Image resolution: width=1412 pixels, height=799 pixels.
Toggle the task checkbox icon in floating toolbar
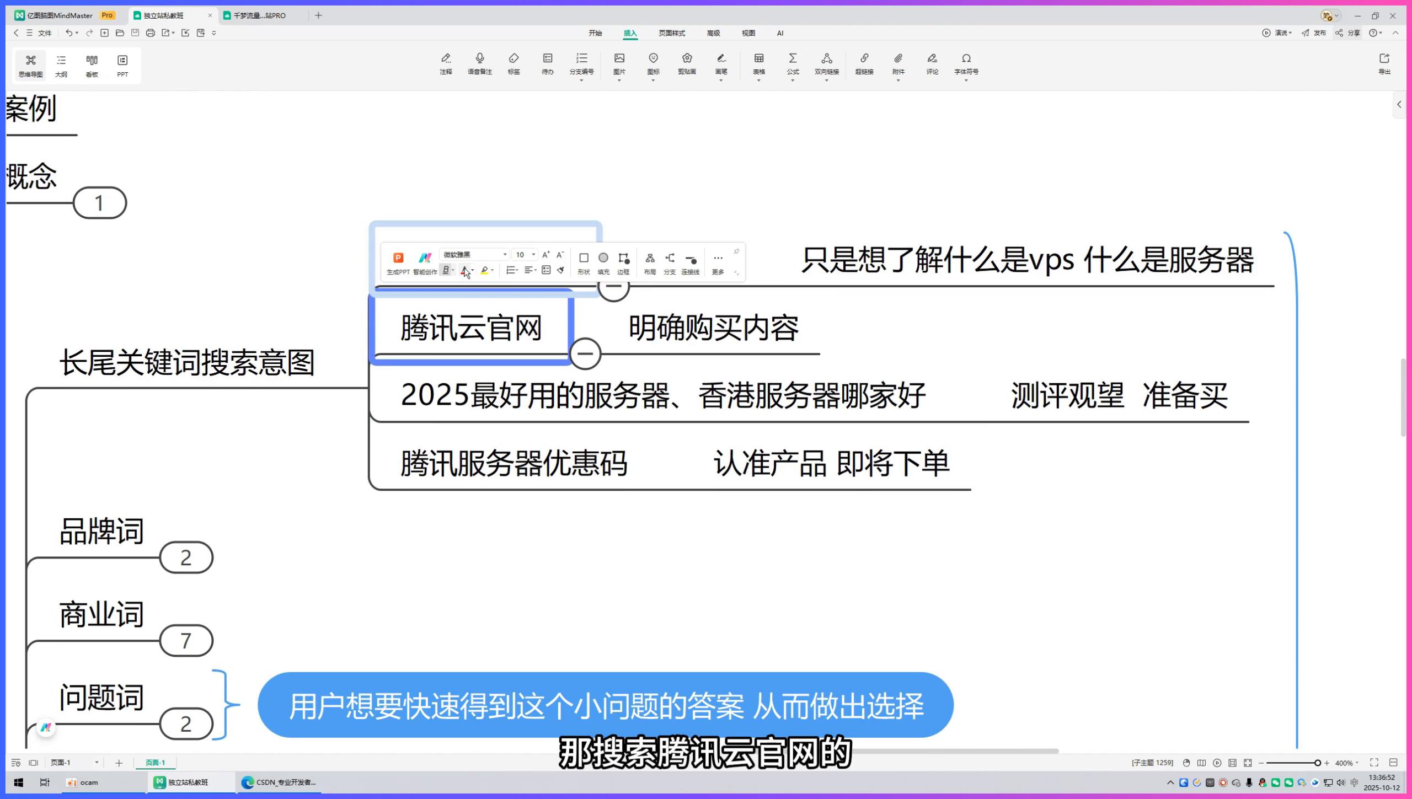point(546,270)
